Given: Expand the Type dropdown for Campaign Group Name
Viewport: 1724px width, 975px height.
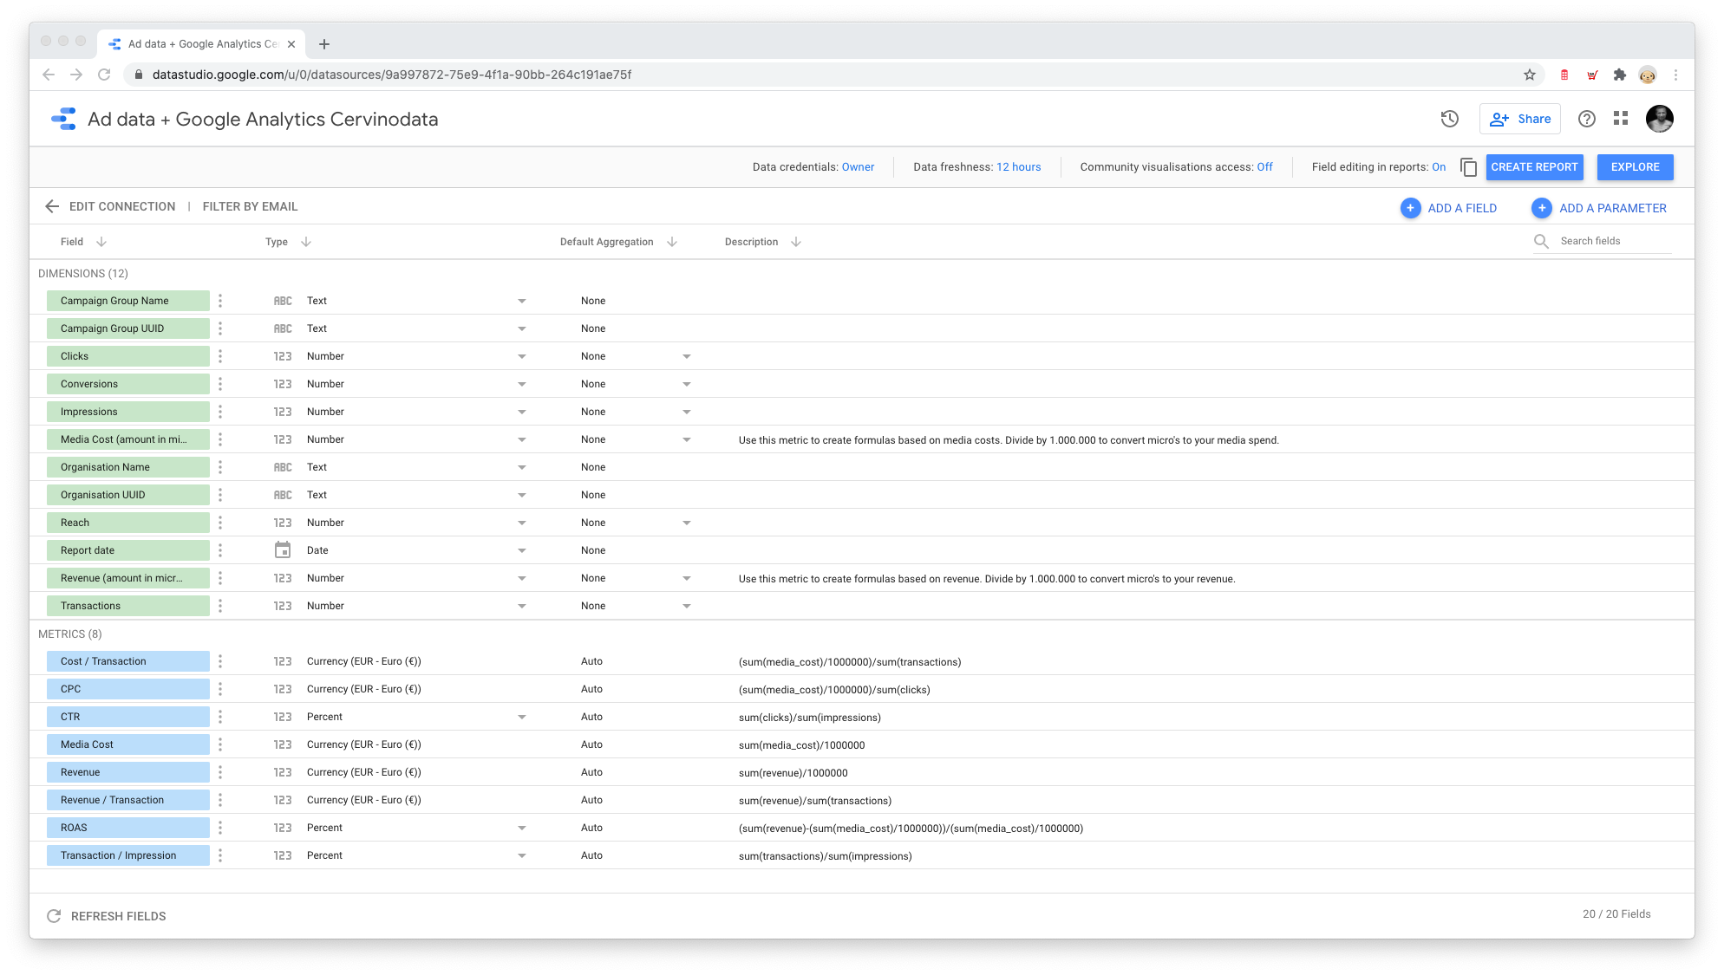Looking at the screenshot, I should (x=522, y=301).
